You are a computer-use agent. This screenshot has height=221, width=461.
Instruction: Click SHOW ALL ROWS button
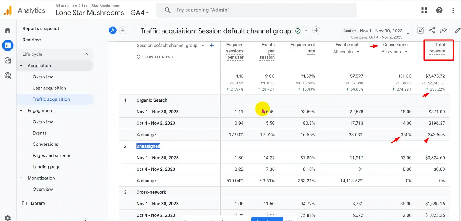coord(155,57)
